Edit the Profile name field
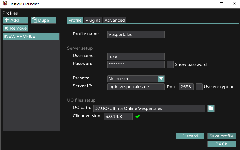Screen dimensions: 240x150 coord(136,35)
